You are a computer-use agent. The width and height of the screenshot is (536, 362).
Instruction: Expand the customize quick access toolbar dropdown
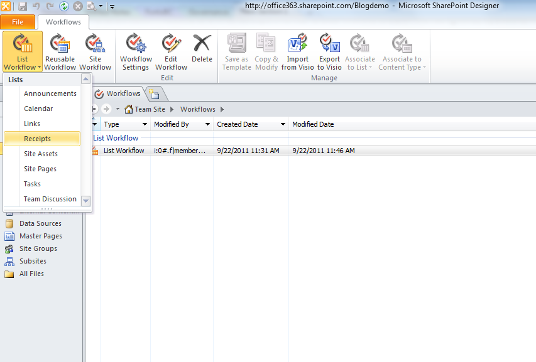tap(112, 6)
